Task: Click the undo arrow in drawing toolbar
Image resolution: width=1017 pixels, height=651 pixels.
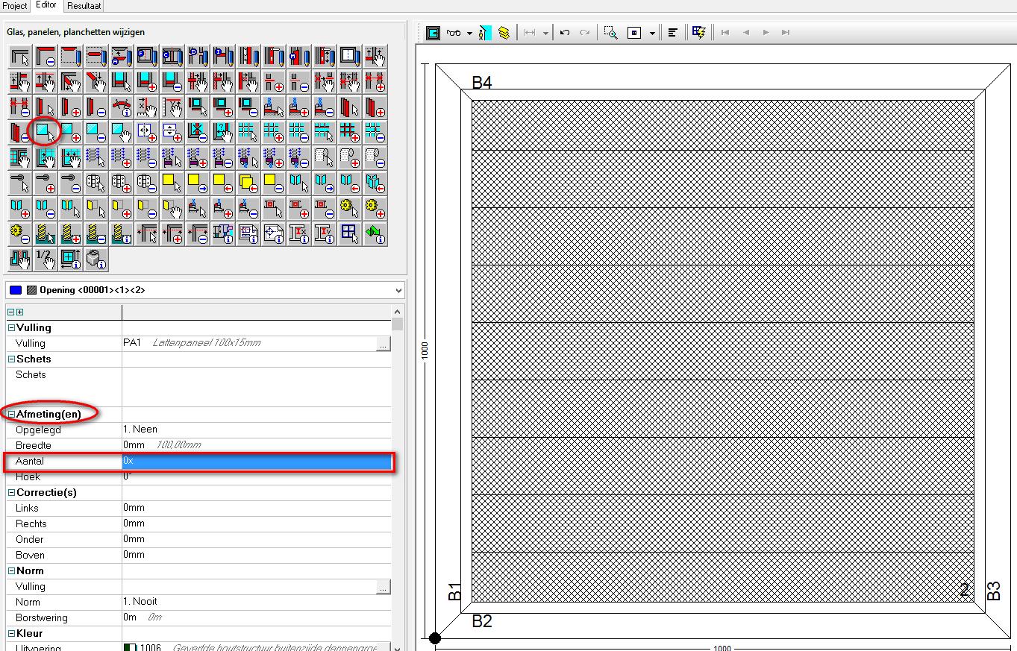Action: pos(565,33)
